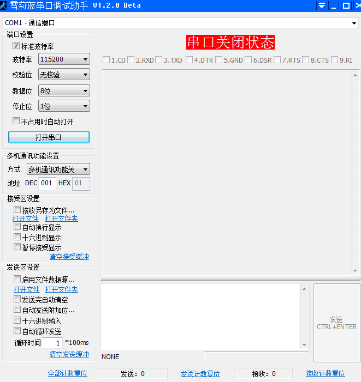Expand the 停止位 1位 dropdown

click(64, 106)
